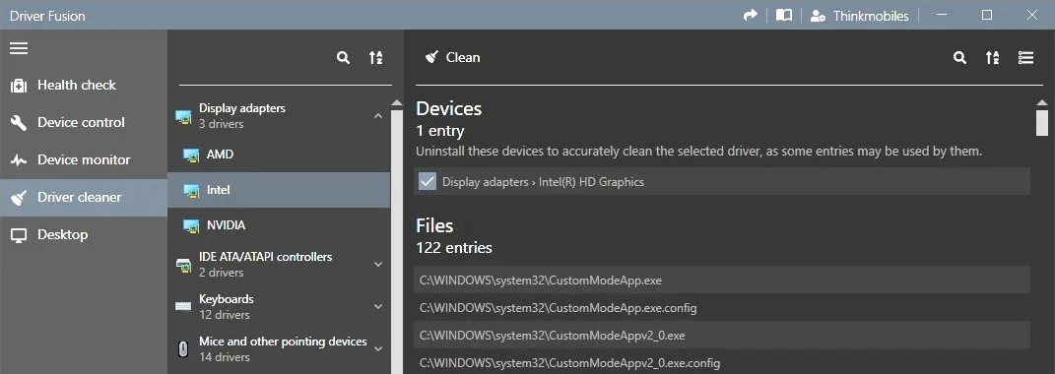Click the AMD driver icon

192,156
